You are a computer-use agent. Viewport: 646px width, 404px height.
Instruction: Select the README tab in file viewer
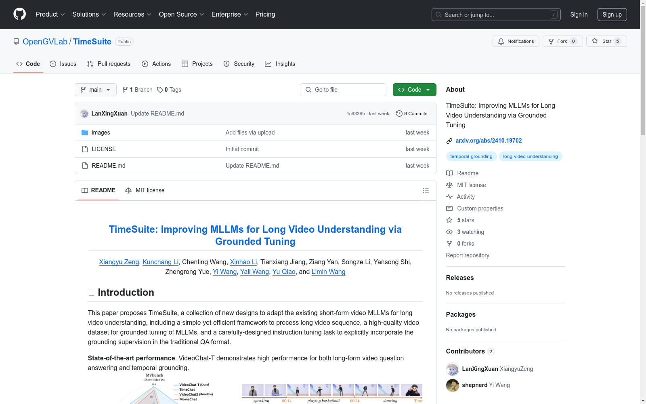pos(99,190)
